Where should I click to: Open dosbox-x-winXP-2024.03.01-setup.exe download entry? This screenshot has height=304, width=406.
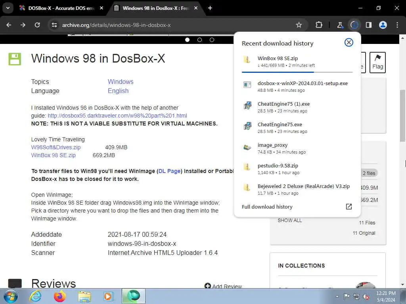(297, 86)
